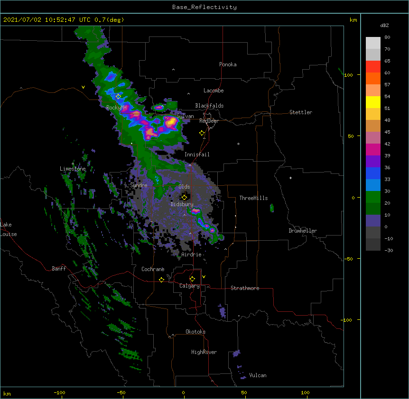Click the Banff label
This screenshot has height=399, width=409.
(59, 269)
